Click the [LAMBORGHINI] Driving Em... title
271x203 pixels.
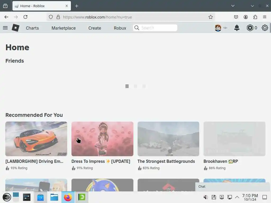click(x=34, y=161)
